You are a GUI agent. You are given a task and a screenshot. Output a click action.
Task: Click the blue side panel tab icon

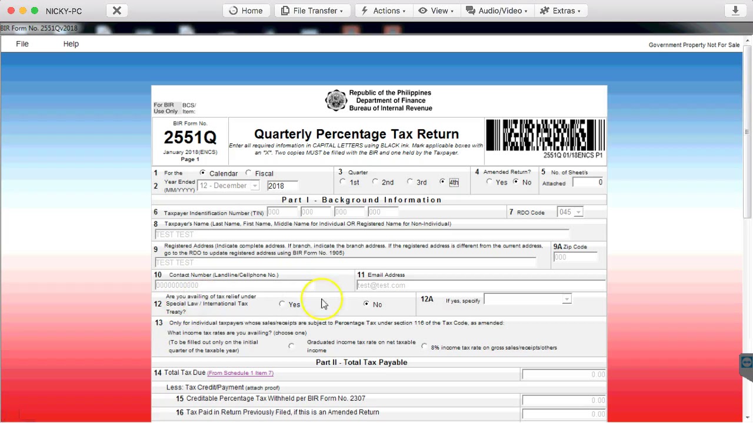[x=747, y=363]
